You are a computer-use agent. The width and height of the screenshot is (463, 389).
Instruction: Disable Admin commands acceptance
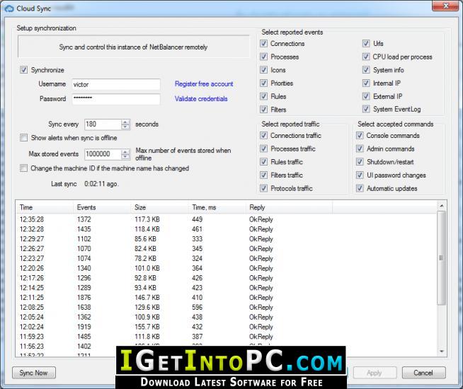pos(360,149)
